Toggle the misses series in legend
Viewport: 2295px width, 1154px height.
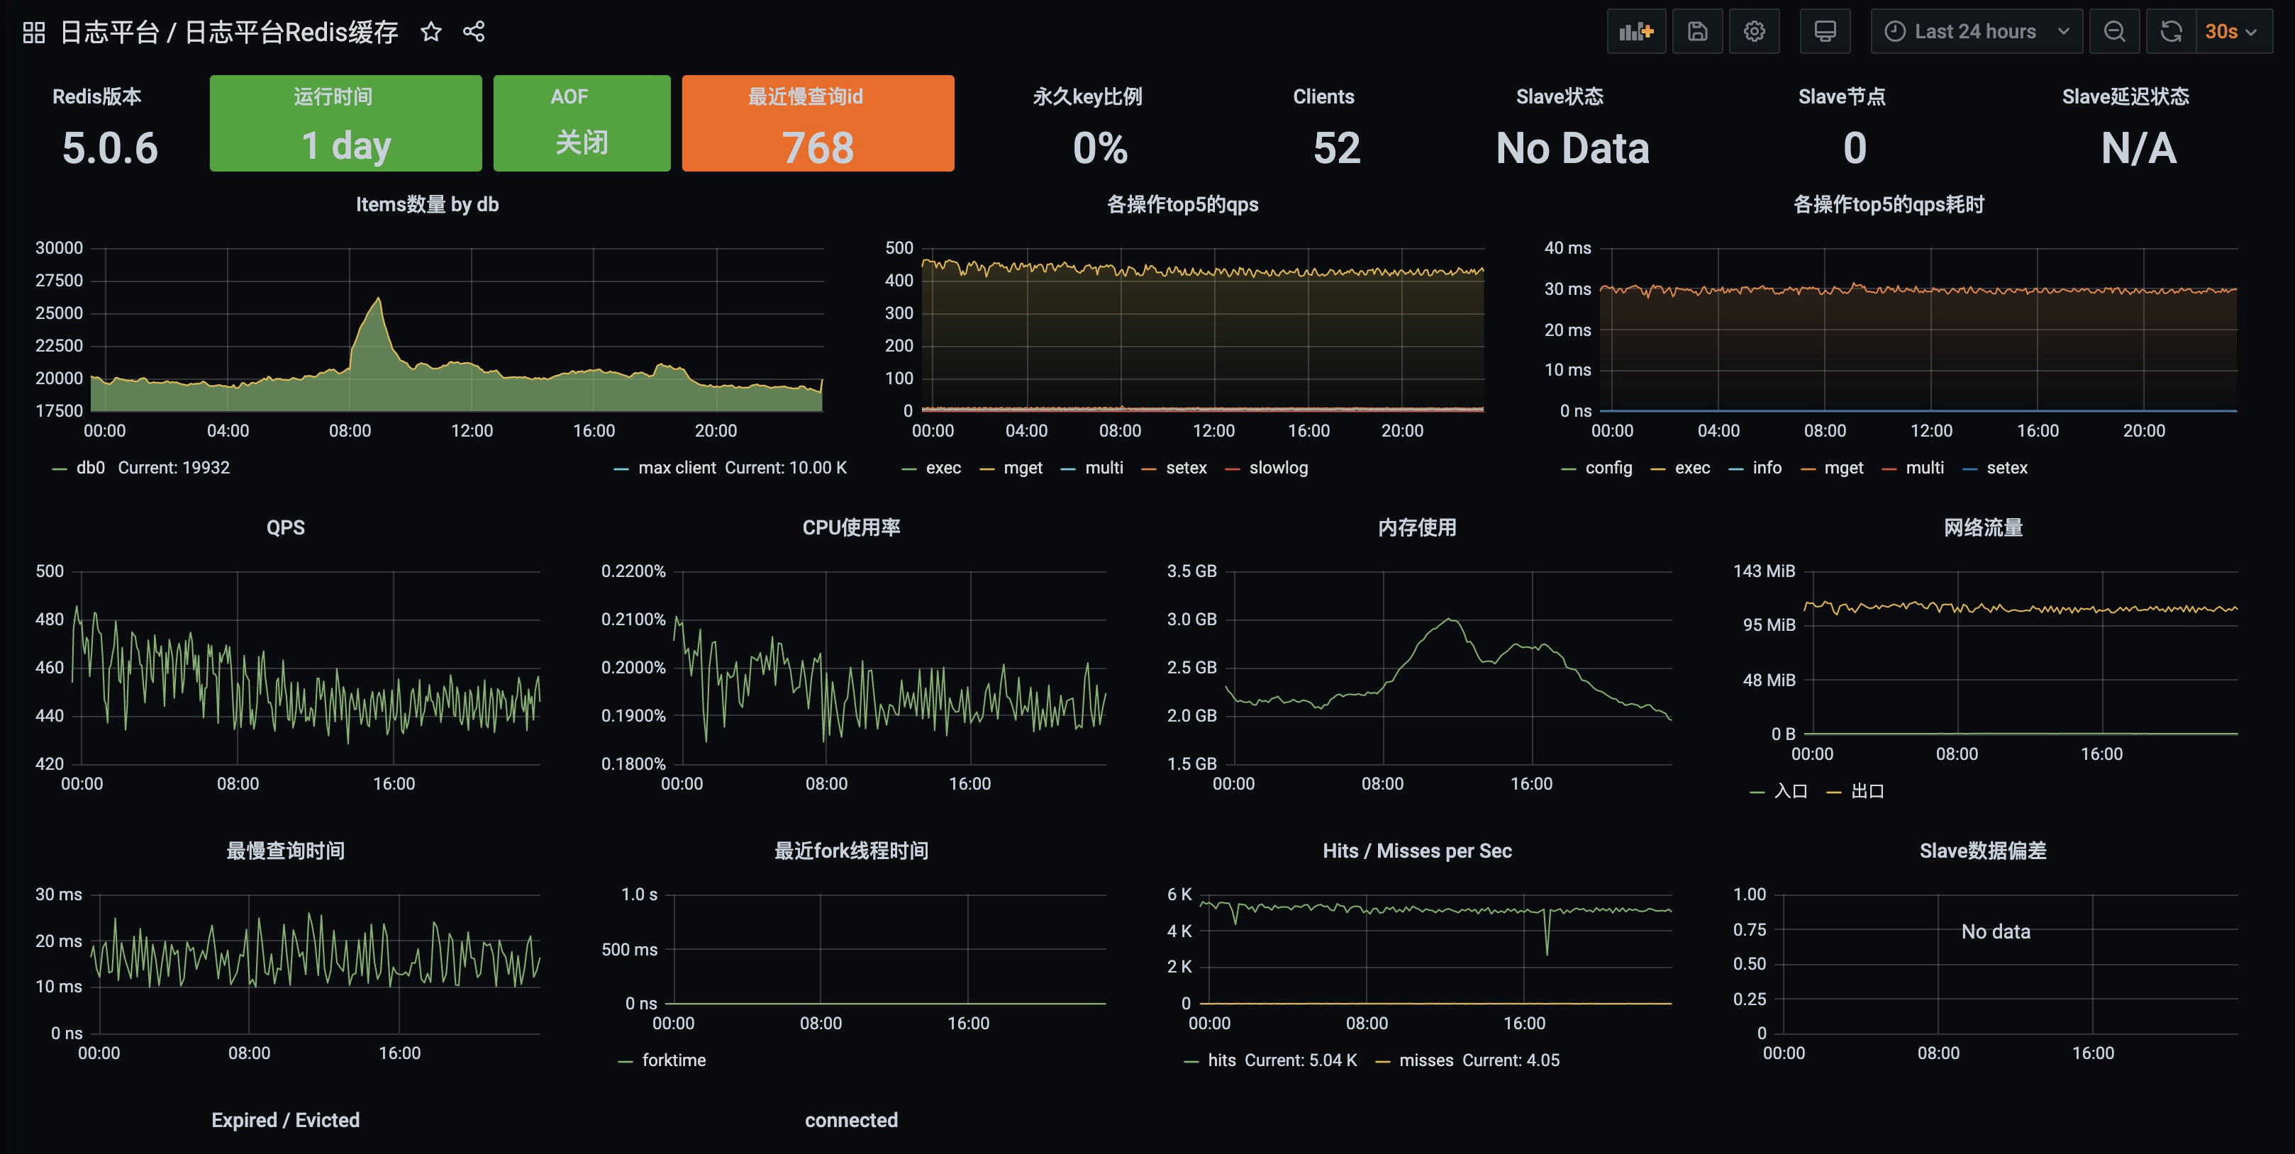(1426, 1060)
